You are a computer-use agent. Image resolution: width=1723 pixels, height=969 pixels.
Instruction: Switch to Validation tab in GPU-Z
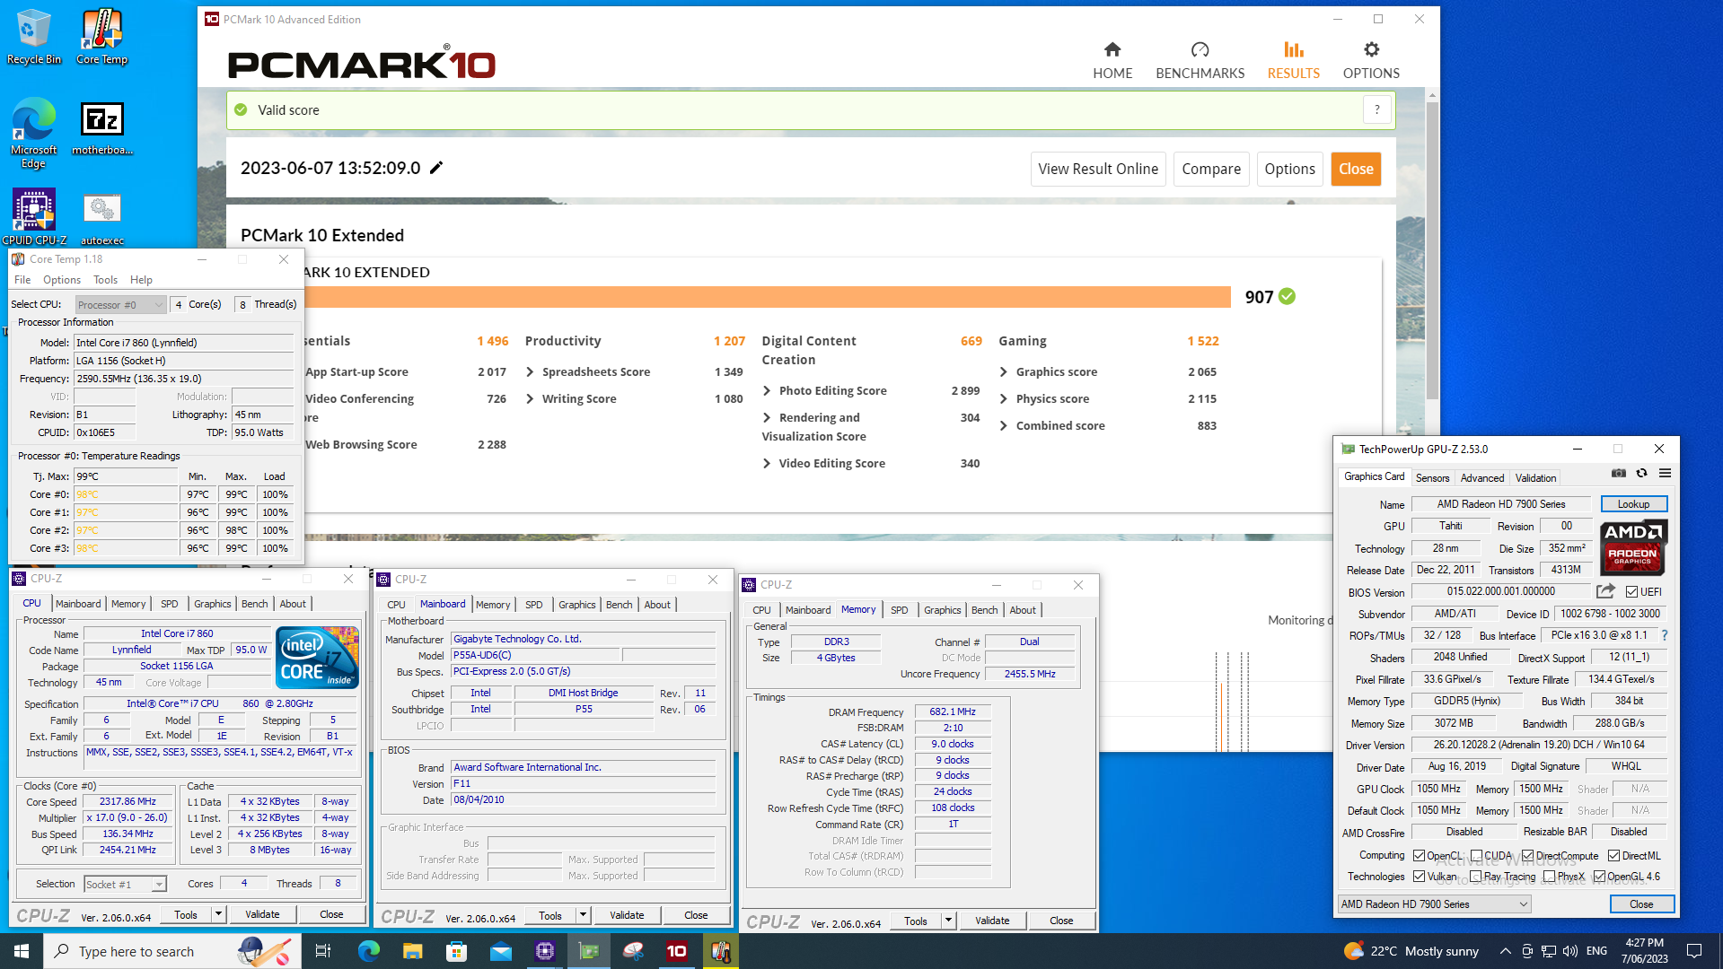(1535, 478)
